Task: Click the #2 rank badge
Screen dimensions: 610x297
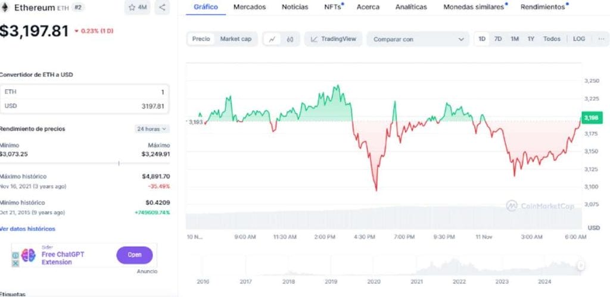Action: 78,7
